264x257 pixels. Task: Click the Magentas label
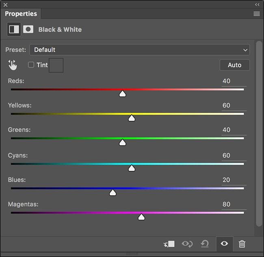pos(23,205)
